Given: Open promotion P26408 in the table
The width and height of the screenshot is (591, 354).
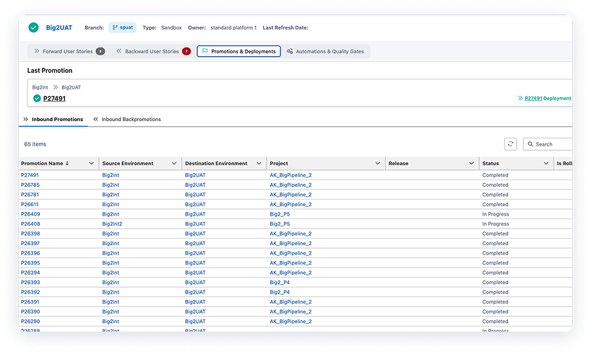Looking at the screenshot, I should click(30, 224).
